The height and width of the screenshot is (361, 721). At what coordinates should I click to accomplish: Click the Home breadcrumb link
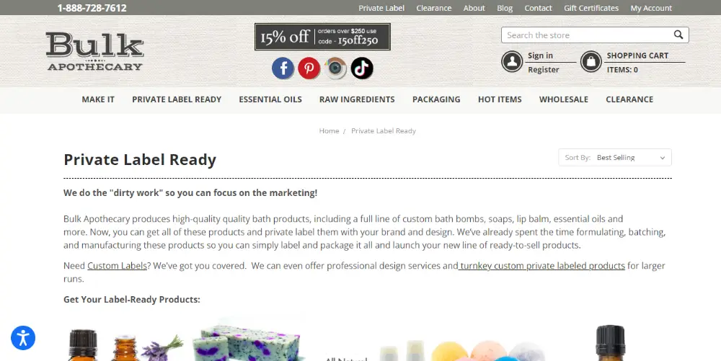coord(329,131)
